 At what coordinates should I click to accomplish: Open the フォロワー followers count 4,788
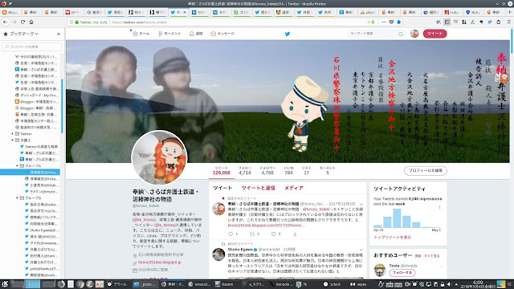267,170
